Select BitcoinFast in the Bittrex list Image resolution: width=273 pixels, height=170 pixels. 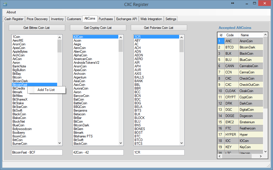(x=35, y=85)
